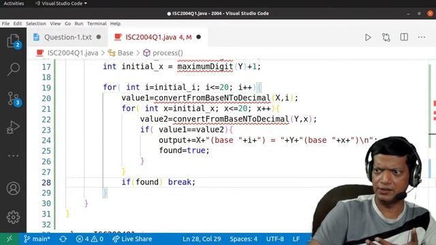
Task: Open the Run menu
Action: (79, 24)
